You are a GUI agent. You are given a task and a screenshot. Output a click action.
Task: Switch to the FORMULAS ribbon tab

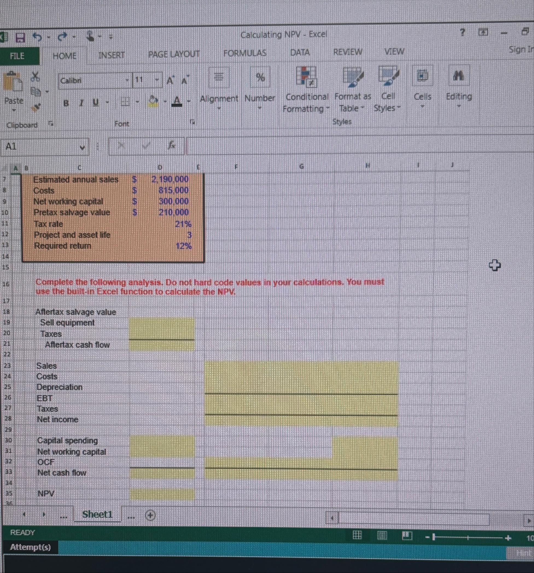245,53
